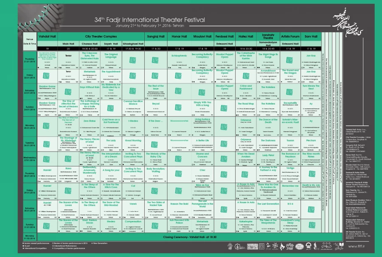The width and height of the screenshot is (382, 257).
Task: Click the 'Vahdat Hall' column header
Action: pos(47,36)
